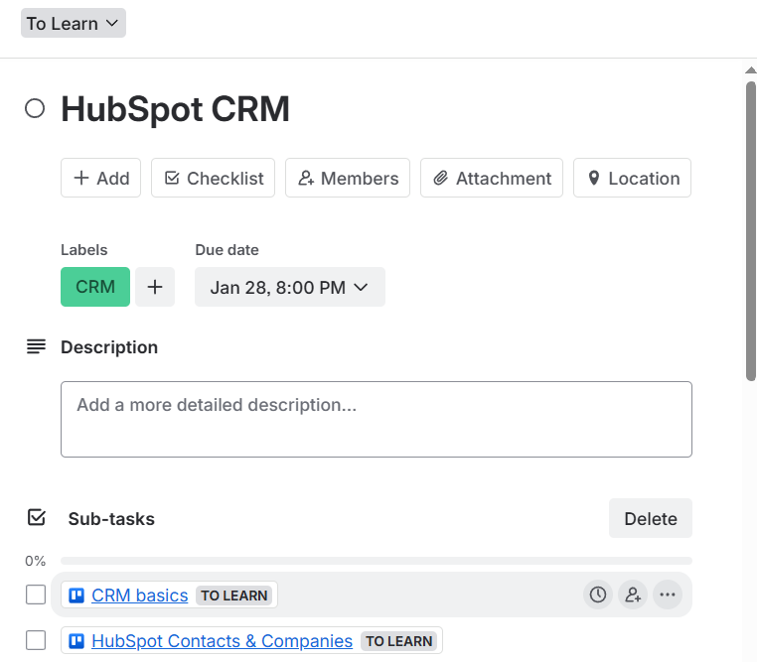Open more actions for CRM basics item
Image resolution: width=757 pixels, height=662 pixels.
pyautogui.click(x=668, y=595)
